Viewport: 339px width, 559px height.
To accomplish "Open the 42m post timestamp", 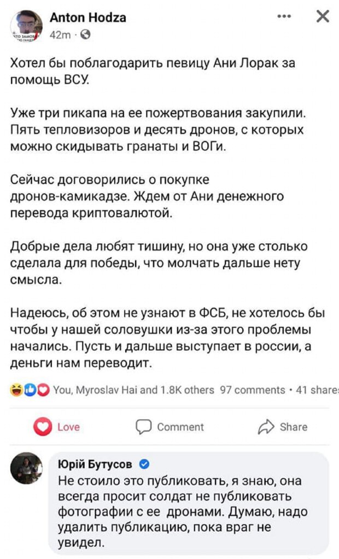I will 59,35.
